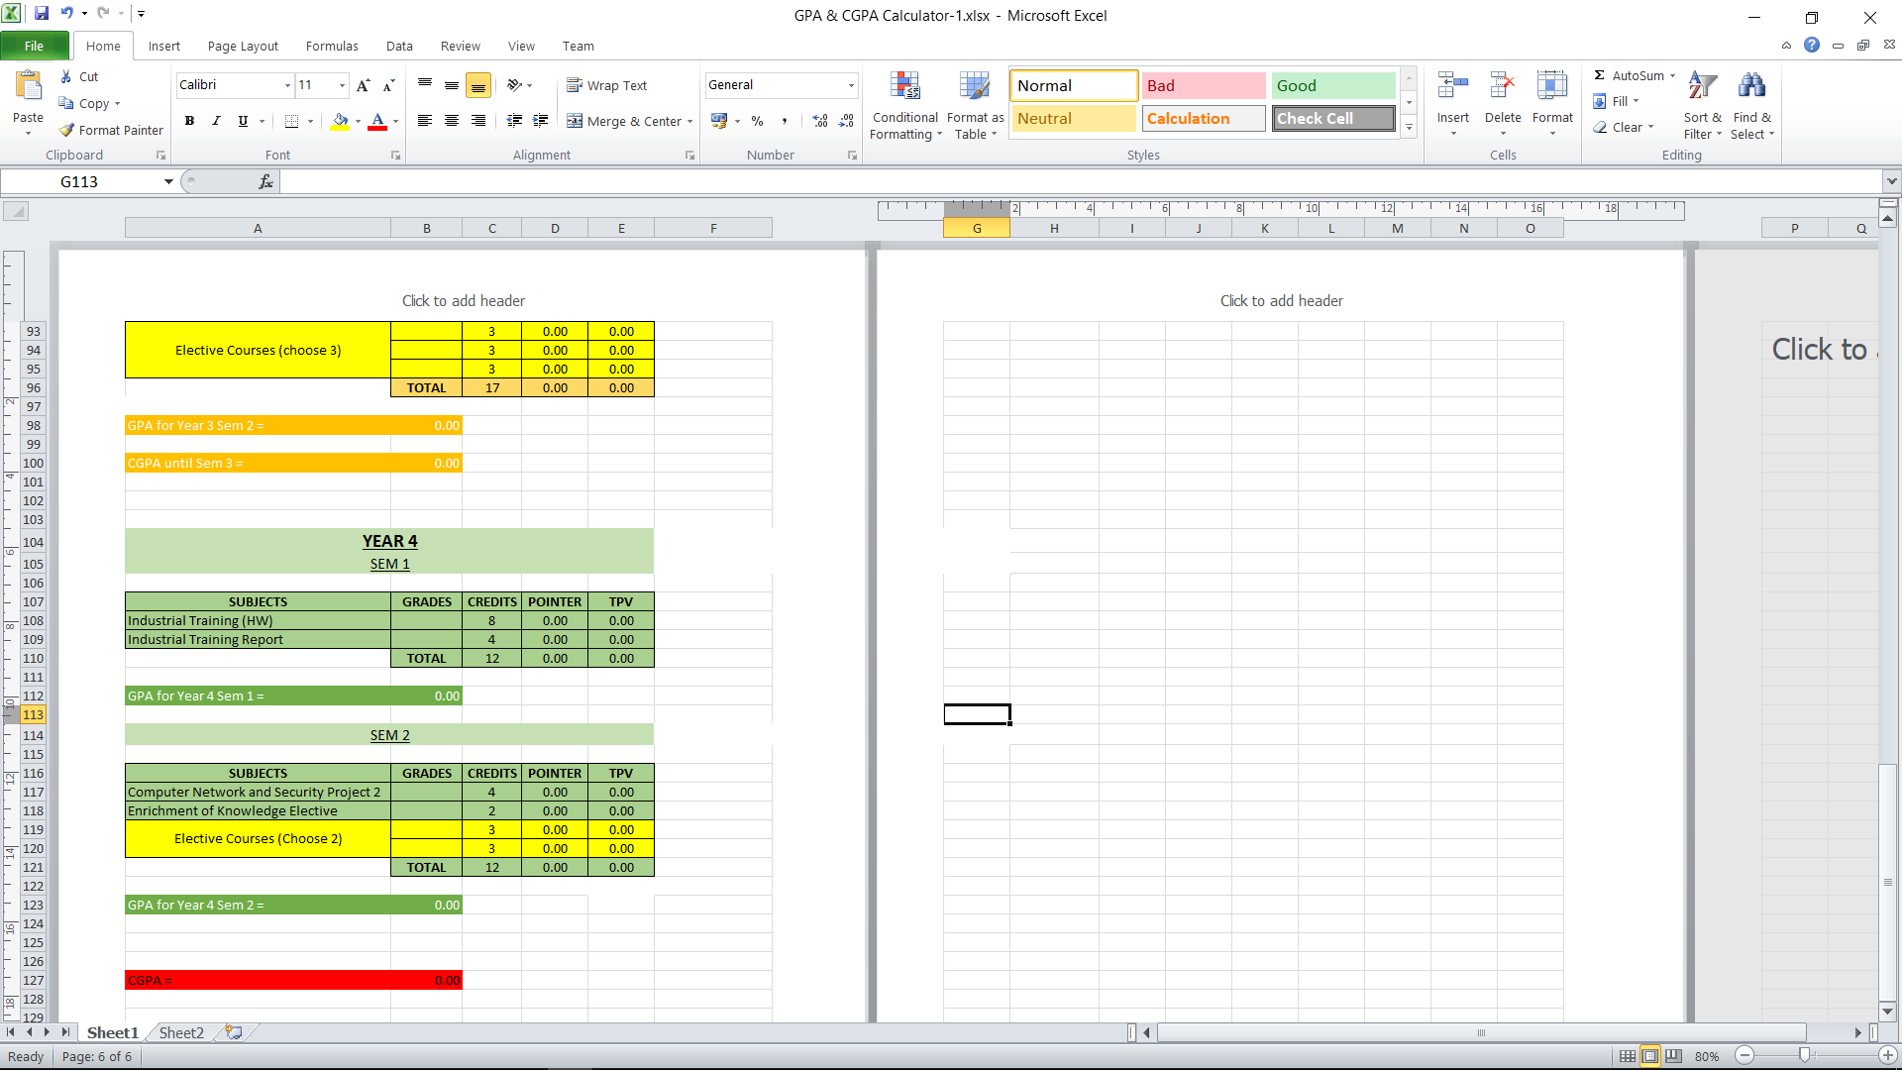Click the Format Painter brush icon
This screenshot has width=1902, height=1070.
point(66,130)
